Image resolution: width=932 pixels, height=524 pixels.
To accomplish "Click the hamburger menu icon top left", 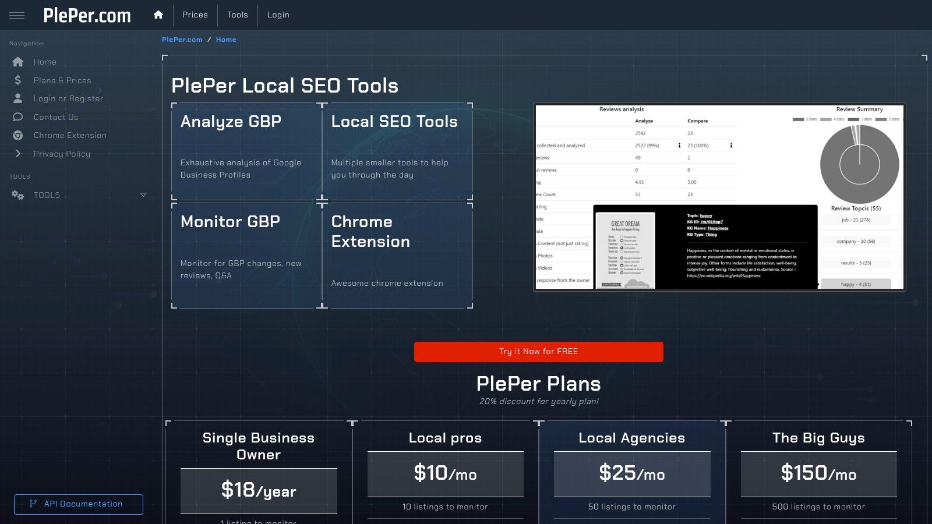I will [x=17, y=15].
